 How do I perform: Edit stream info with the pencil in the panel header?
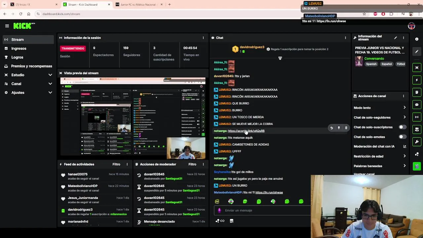[396, 38]
